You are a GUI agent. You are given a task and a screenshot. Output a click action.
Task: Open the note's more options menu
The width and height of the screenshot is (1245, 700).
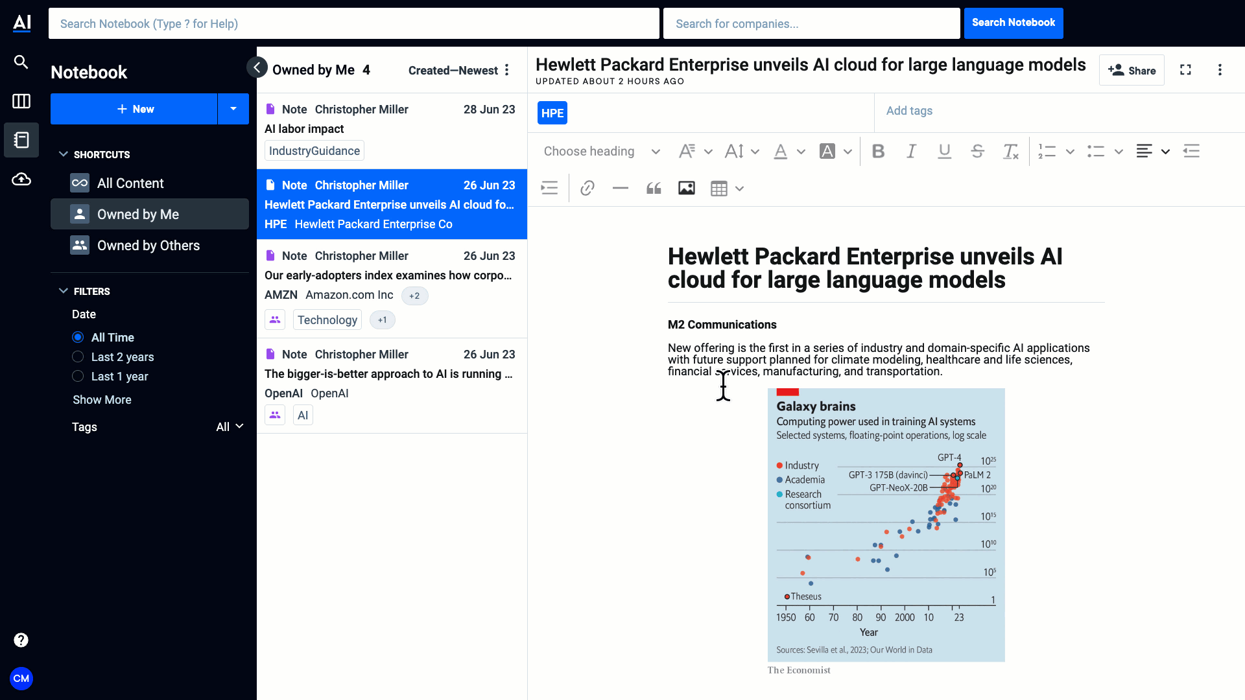coord(1220,70)
